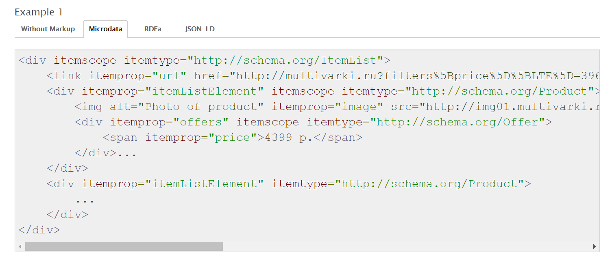Click the final closing div tag at the bottom
This screenshot has height=263, width=610.
39,230
